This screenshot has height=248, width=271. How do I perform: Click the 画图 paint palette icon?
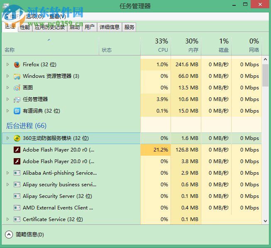(x=17, y=88)
